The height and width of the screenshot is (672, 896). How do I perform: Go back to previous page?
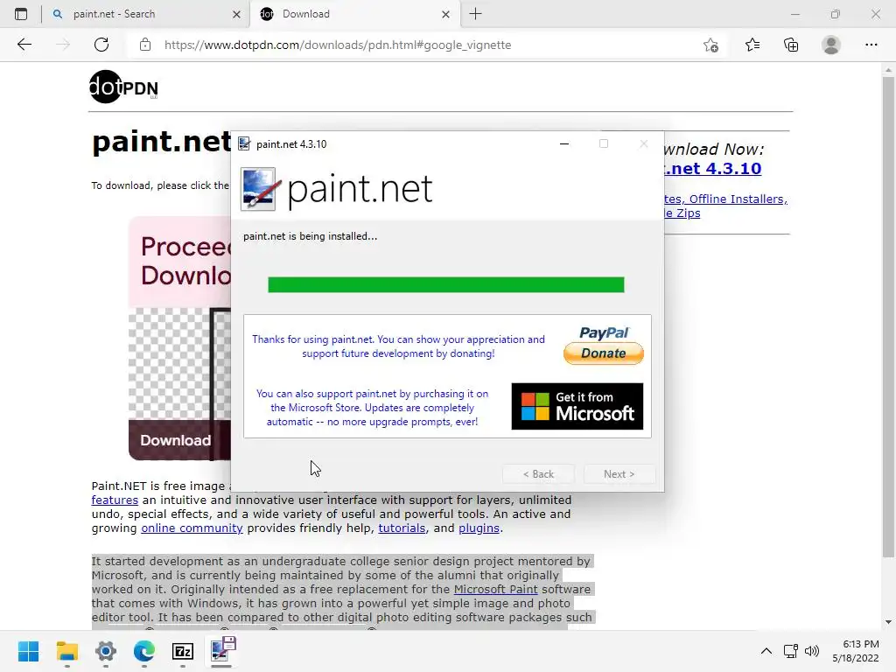click(24, 45)
